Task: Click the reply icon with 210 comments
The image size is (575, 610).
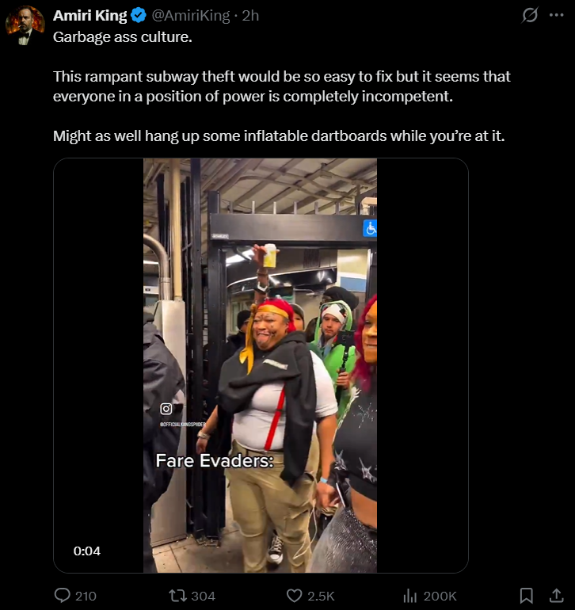Action: [x=63, y=595]
